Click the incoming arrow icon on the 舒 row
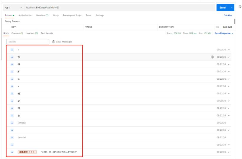Image resolution: width=242 pixels, height=159 pixels. pos(12,101)
